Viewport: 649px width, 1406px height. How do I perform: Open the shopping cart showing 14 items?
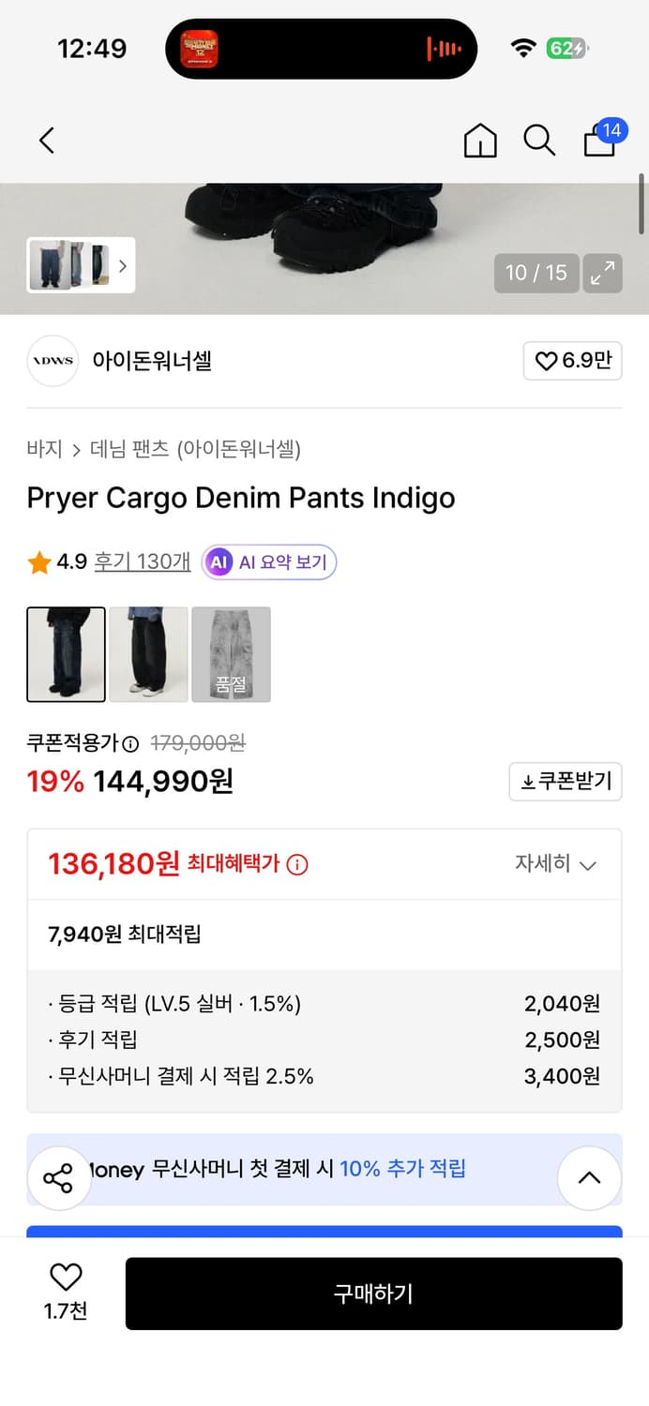click(599, 141)
